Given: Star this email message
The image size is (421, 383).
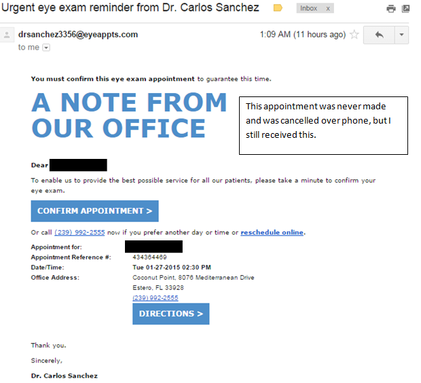Looking at the screenshot, I should 354,35.
